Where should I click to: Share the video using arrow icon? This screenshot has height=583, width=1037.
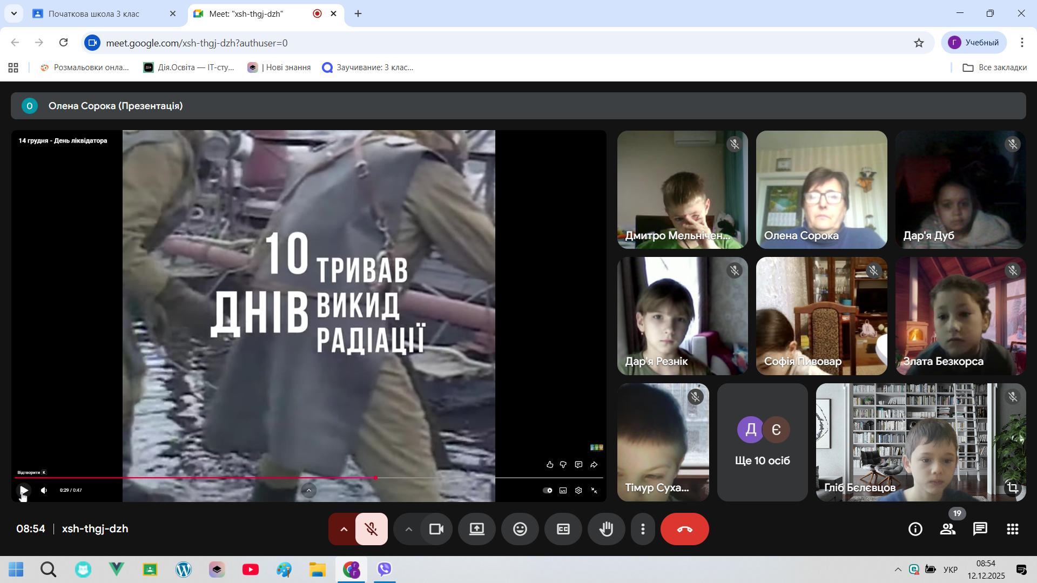(594, 465)
